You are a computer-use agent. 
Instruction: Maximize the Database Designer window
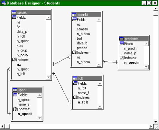149,3
